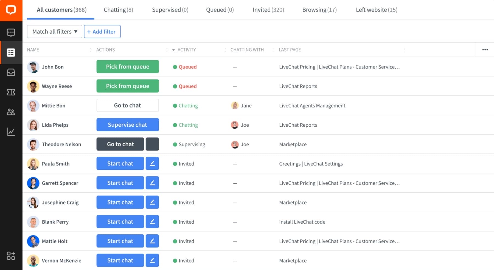The image size is (494, 270).
Task: Click Mittie Bon's avatar thumbnail
Action: click(33, 106)
